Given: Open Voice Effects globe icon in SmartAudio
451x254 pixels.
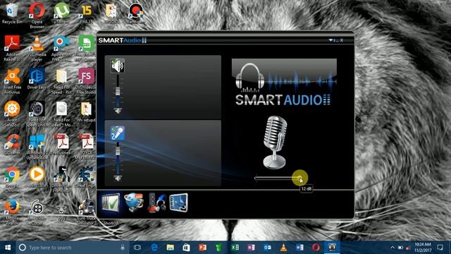Looking at the screenshot, I should tap(134, 202).
